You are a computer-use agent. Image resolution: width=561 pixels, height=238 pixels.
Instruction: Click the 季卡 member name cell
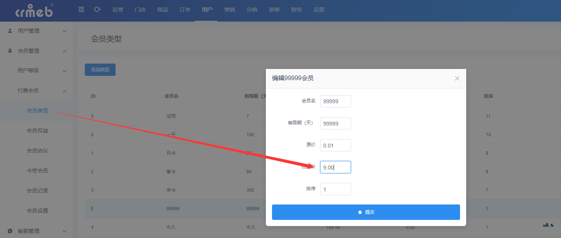(171, 172)
